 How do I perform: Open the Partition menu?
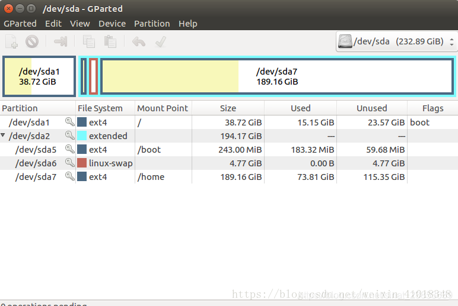click(x=152, y=24)
